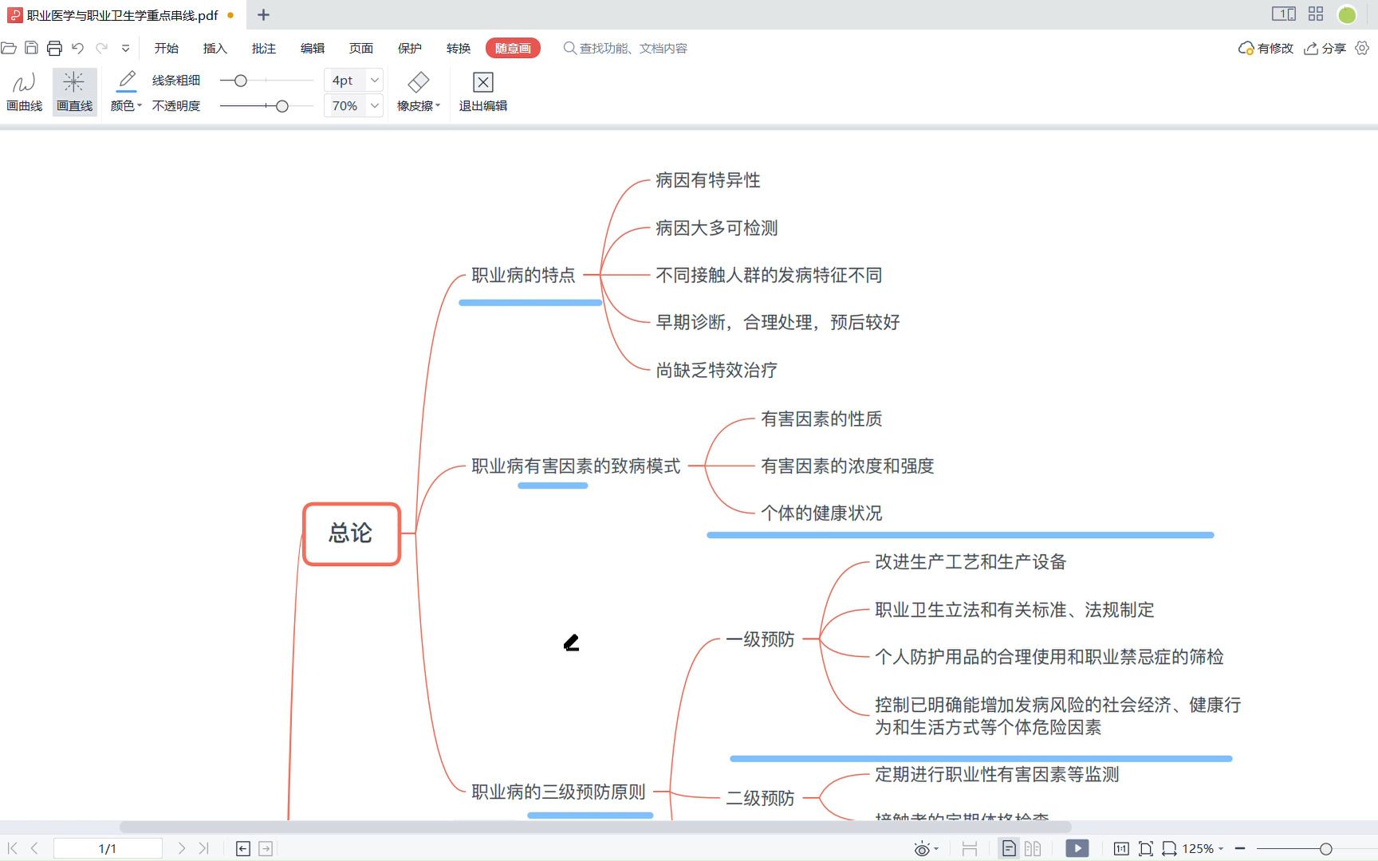The width and height of the screenshot is (1378, 861).
Task: Click the 有修改 cloud sync button
Action: [x=1266, y=49]
